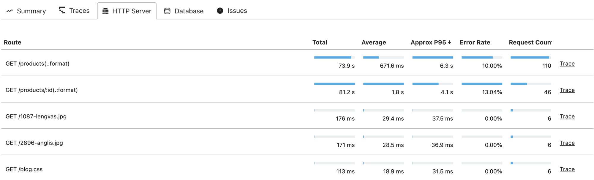Screen dimensions: 594x180
Task: Open Trace link for GET /products/:id(.:format)
Action: [x=567, y=90]
